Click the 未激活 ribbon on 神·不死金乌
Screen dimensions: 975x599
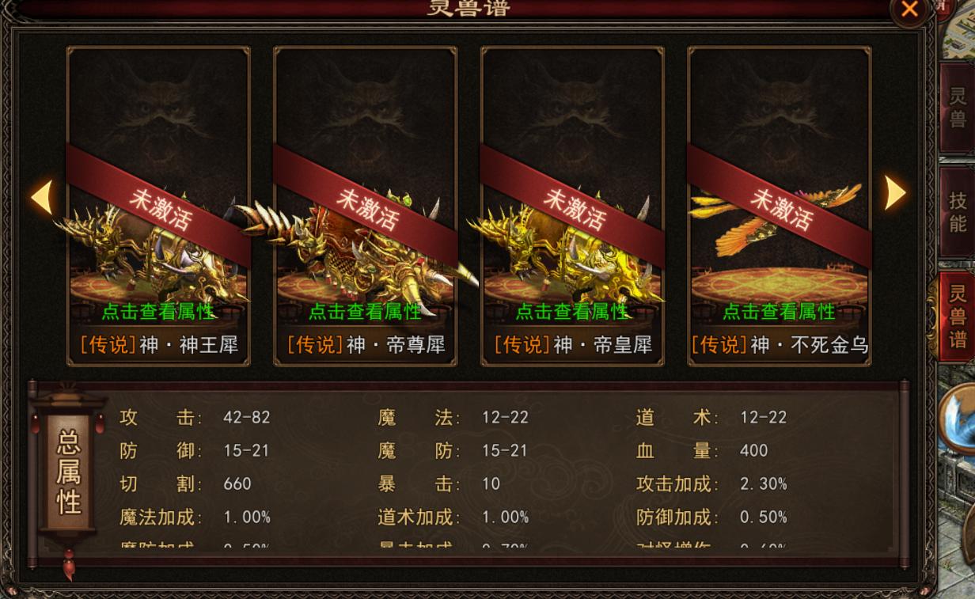[780, 207]
